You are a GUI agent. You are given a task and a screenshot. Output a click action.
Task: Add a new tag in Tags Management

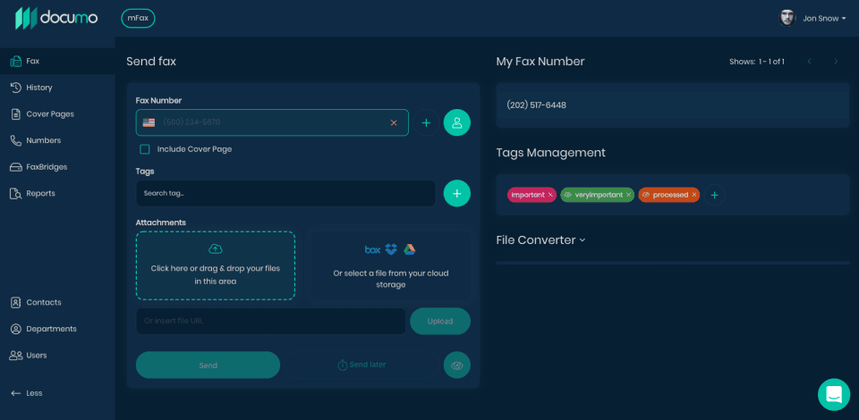click(714, 195)
